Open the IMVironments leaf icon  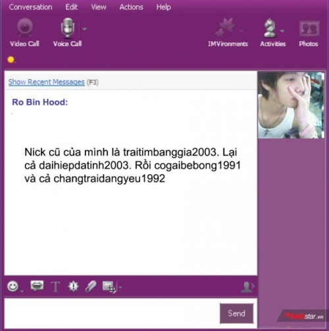click(x=228, y=32)
